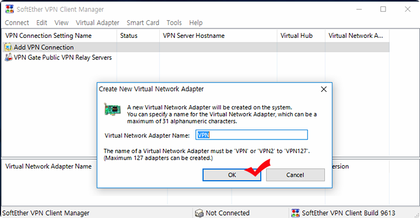Close the SoftEther VPN Client Manager window
The height and width of the screenshot is (218, 420).
(x=407, y=9)
